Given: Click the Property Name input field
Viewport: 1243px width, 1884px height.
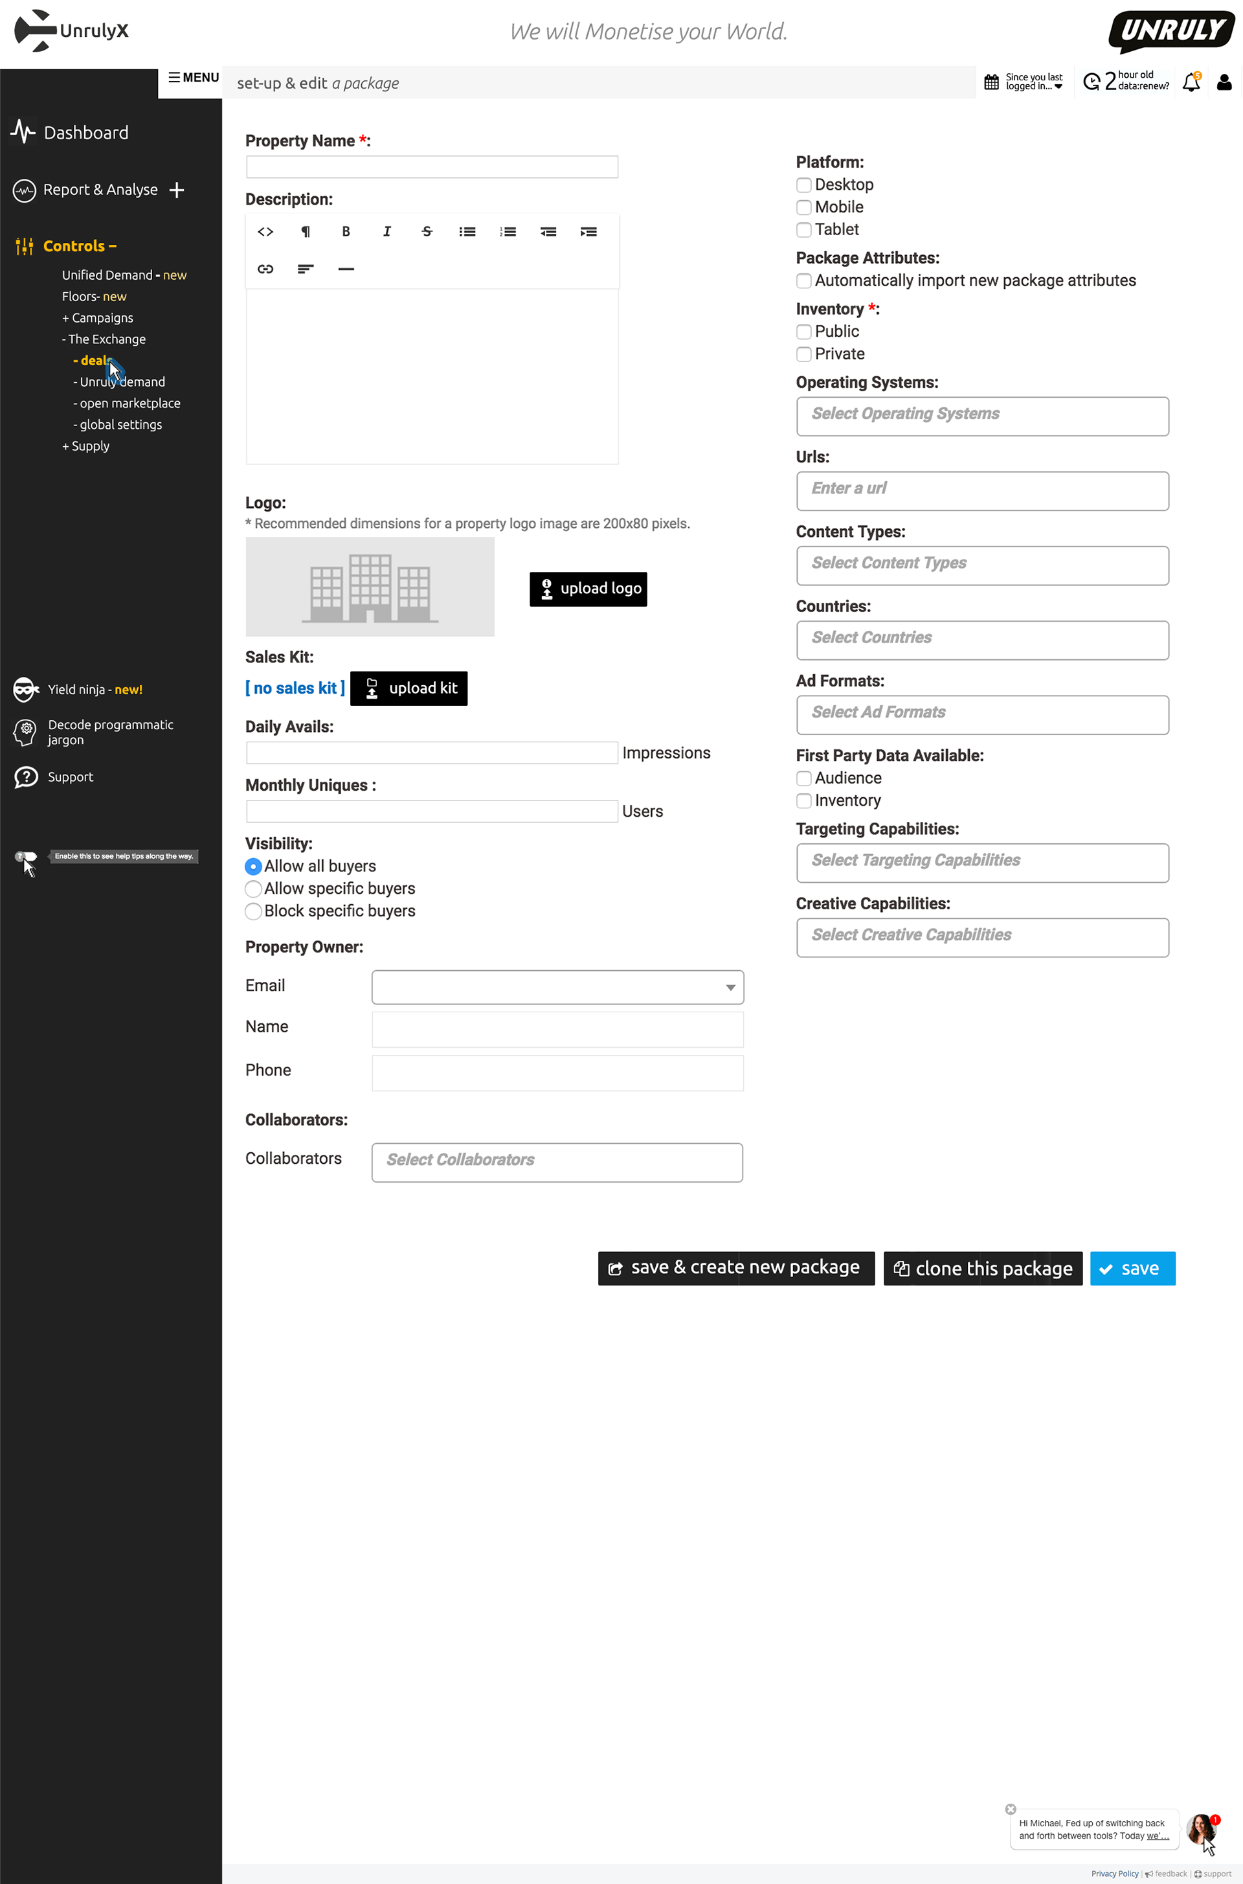Looking at the screenshot, I should 432,166.
